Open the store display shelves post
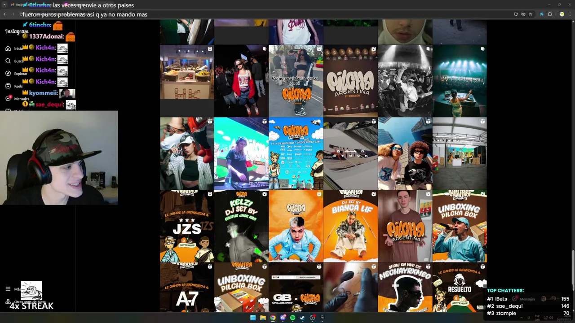The height and width of the screenshot is (323, 575). (187, 81)
